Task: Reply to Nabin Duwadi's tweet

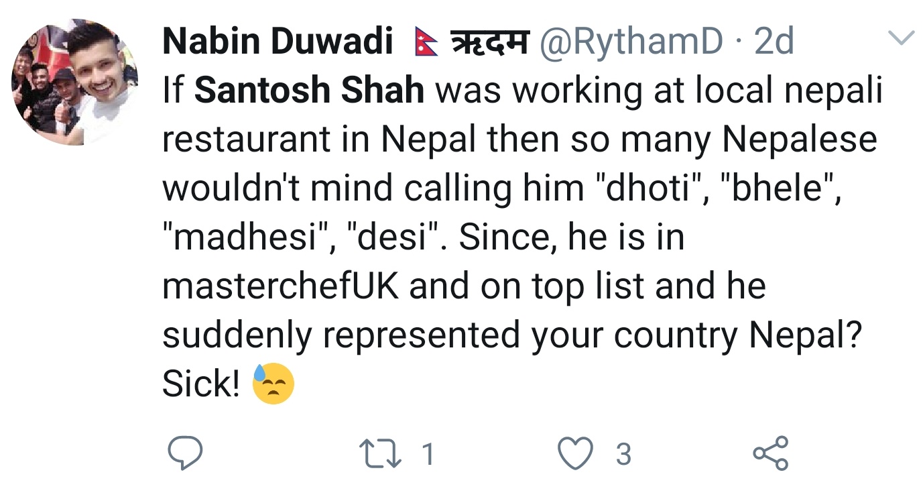Action: click(184, 454)
